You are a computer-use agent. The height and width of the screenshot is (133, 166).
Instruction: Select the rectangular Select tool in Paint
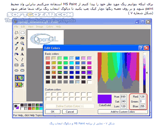pos(23,33)
